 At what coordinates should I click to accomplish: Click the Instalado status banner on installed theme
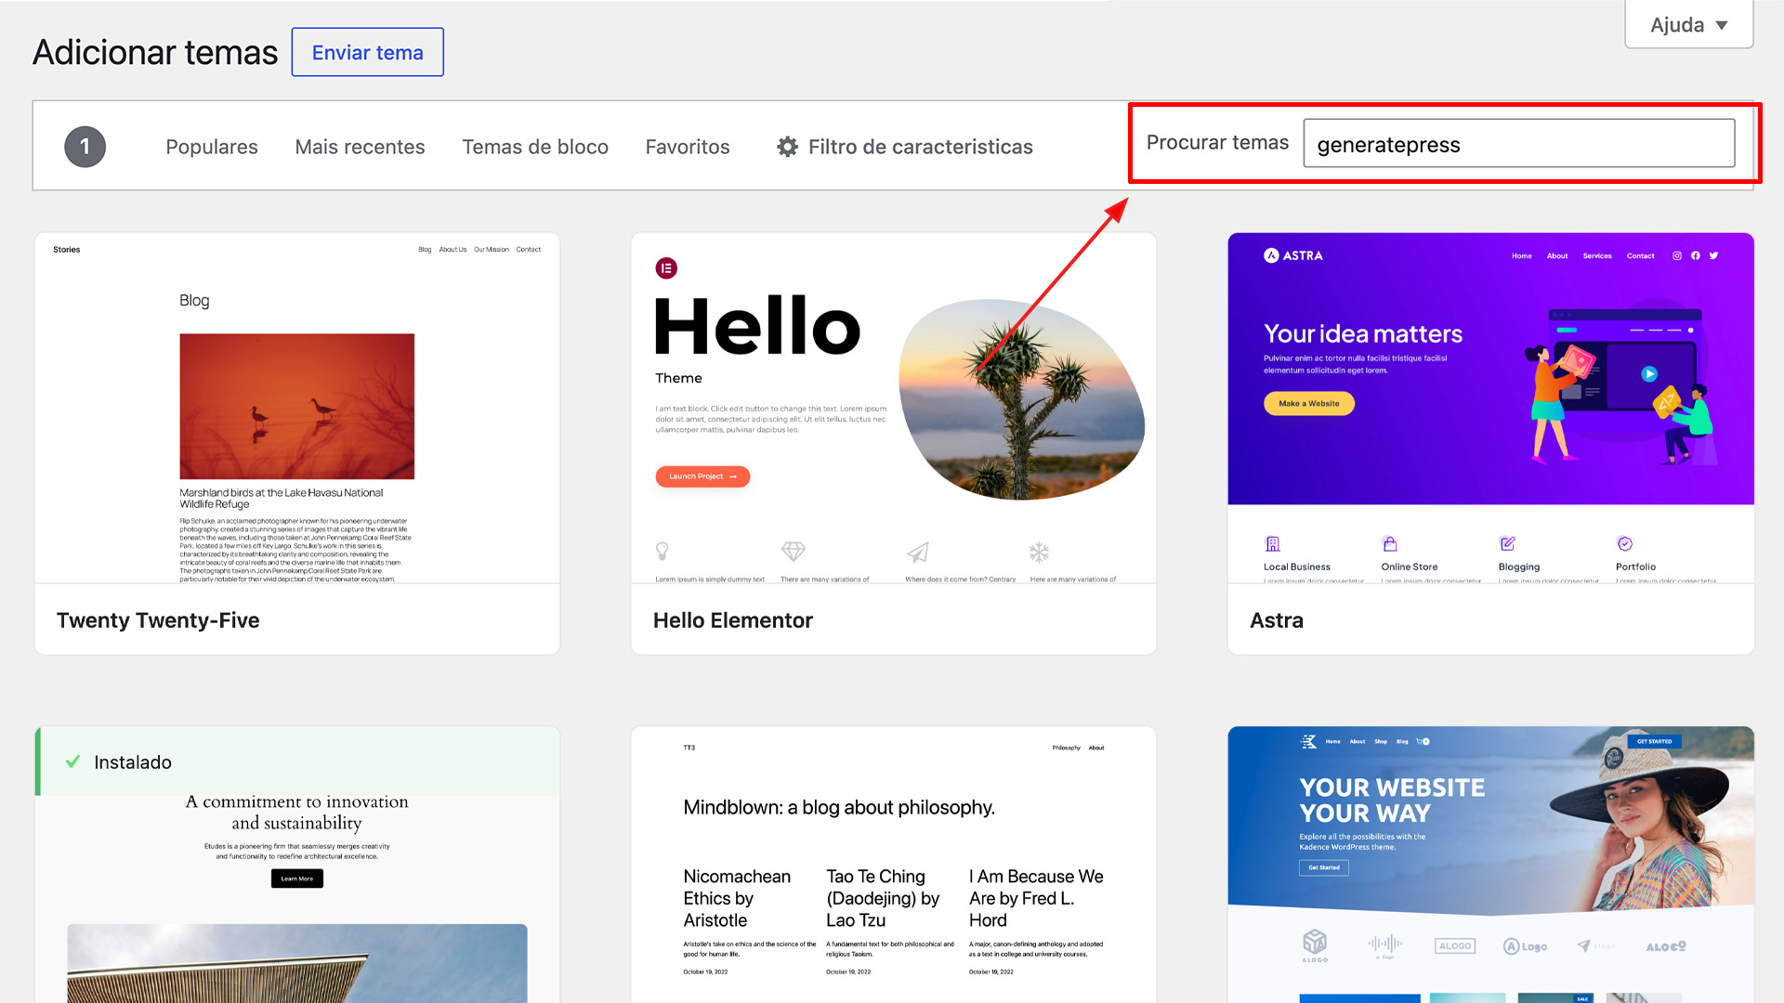coord(297,762)
